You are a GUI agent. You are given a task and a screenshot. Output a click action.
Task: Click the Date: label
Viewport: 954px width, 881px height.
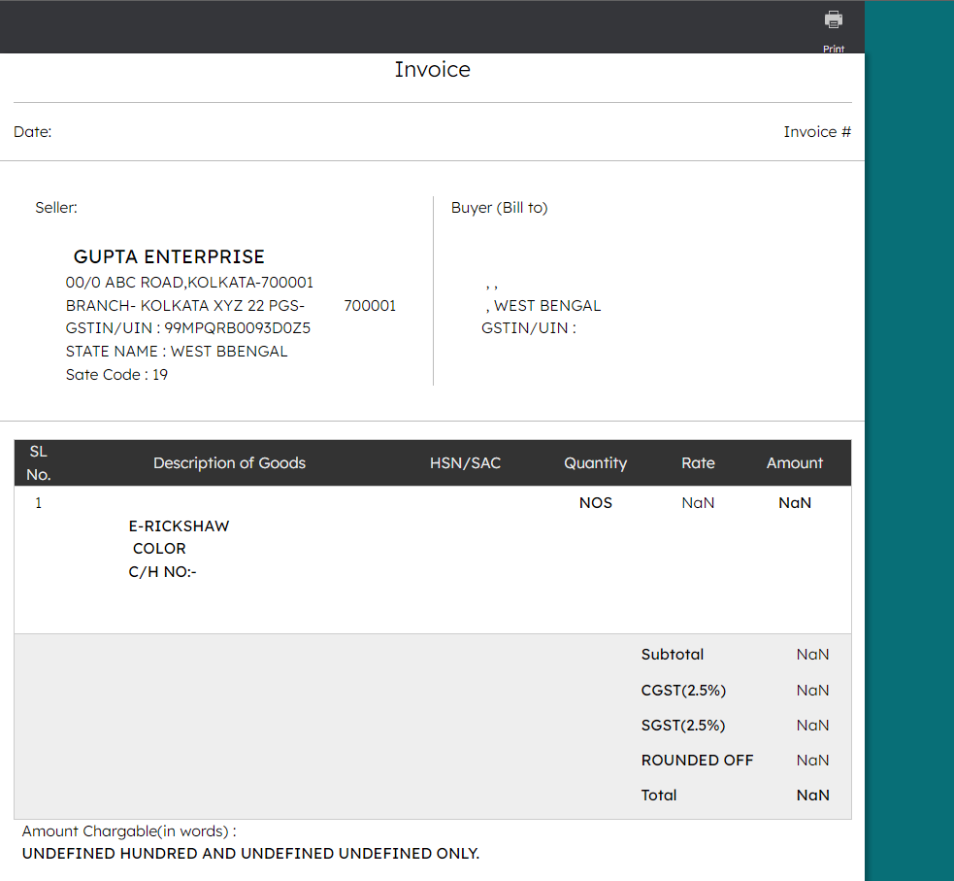[33, 132]
